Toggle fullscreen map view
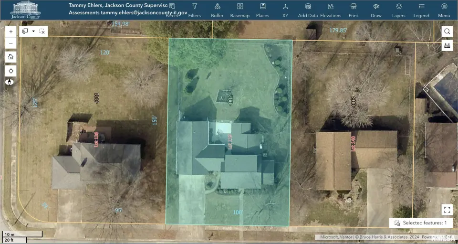This screenshot has height=244, width=458. point(447,210)
